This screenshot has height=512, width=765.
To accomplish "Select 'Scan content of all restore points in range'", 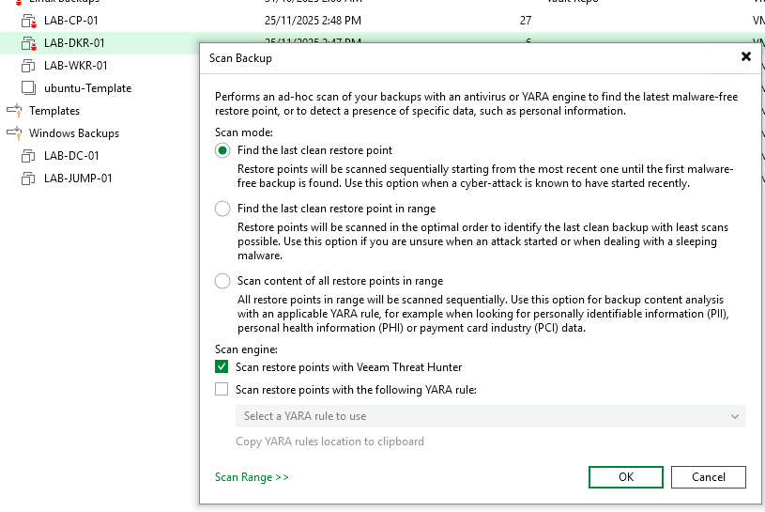I will point(222,281).
